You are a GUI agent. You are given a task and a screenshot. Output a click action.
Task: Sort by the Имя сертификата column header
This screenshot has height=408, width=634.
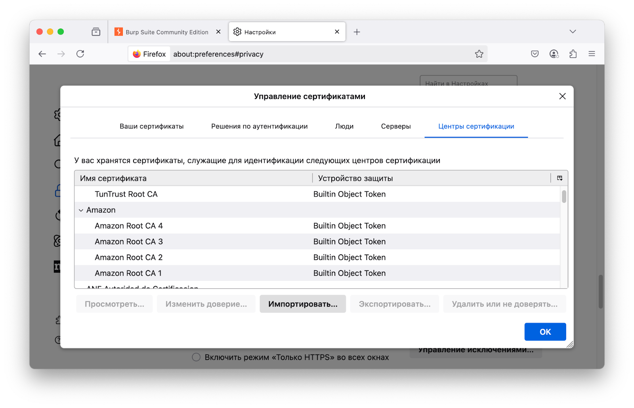[x=193, y=178]
